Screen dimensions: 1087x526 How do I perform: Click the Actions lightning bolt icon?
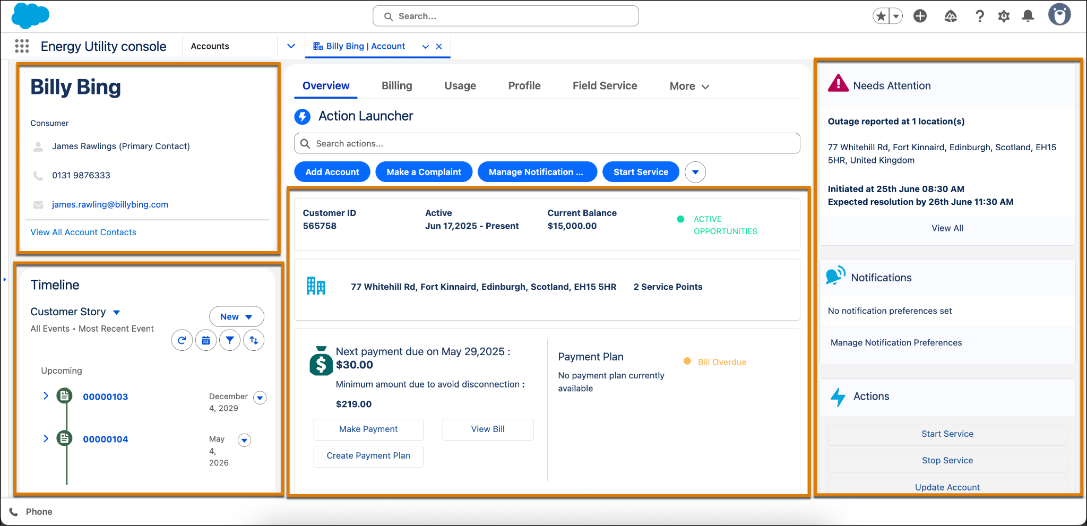838,397
